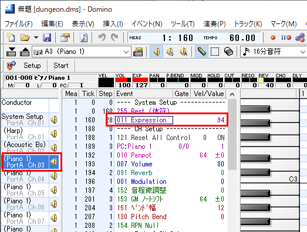307x232 pixels.
Task: Click the Tick column header
Action: coord(88,94)
